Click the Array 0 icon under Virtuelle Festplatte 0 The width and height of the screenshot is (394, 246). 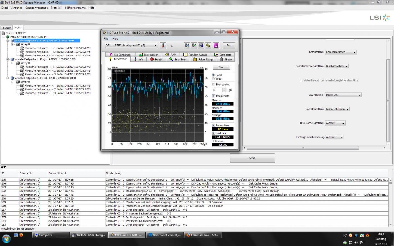18,44
